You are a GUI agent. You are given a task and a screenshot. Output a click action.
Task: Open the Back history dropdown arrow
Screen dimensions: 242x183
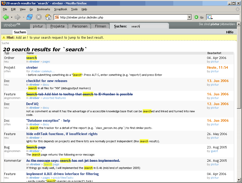(12, 17)
